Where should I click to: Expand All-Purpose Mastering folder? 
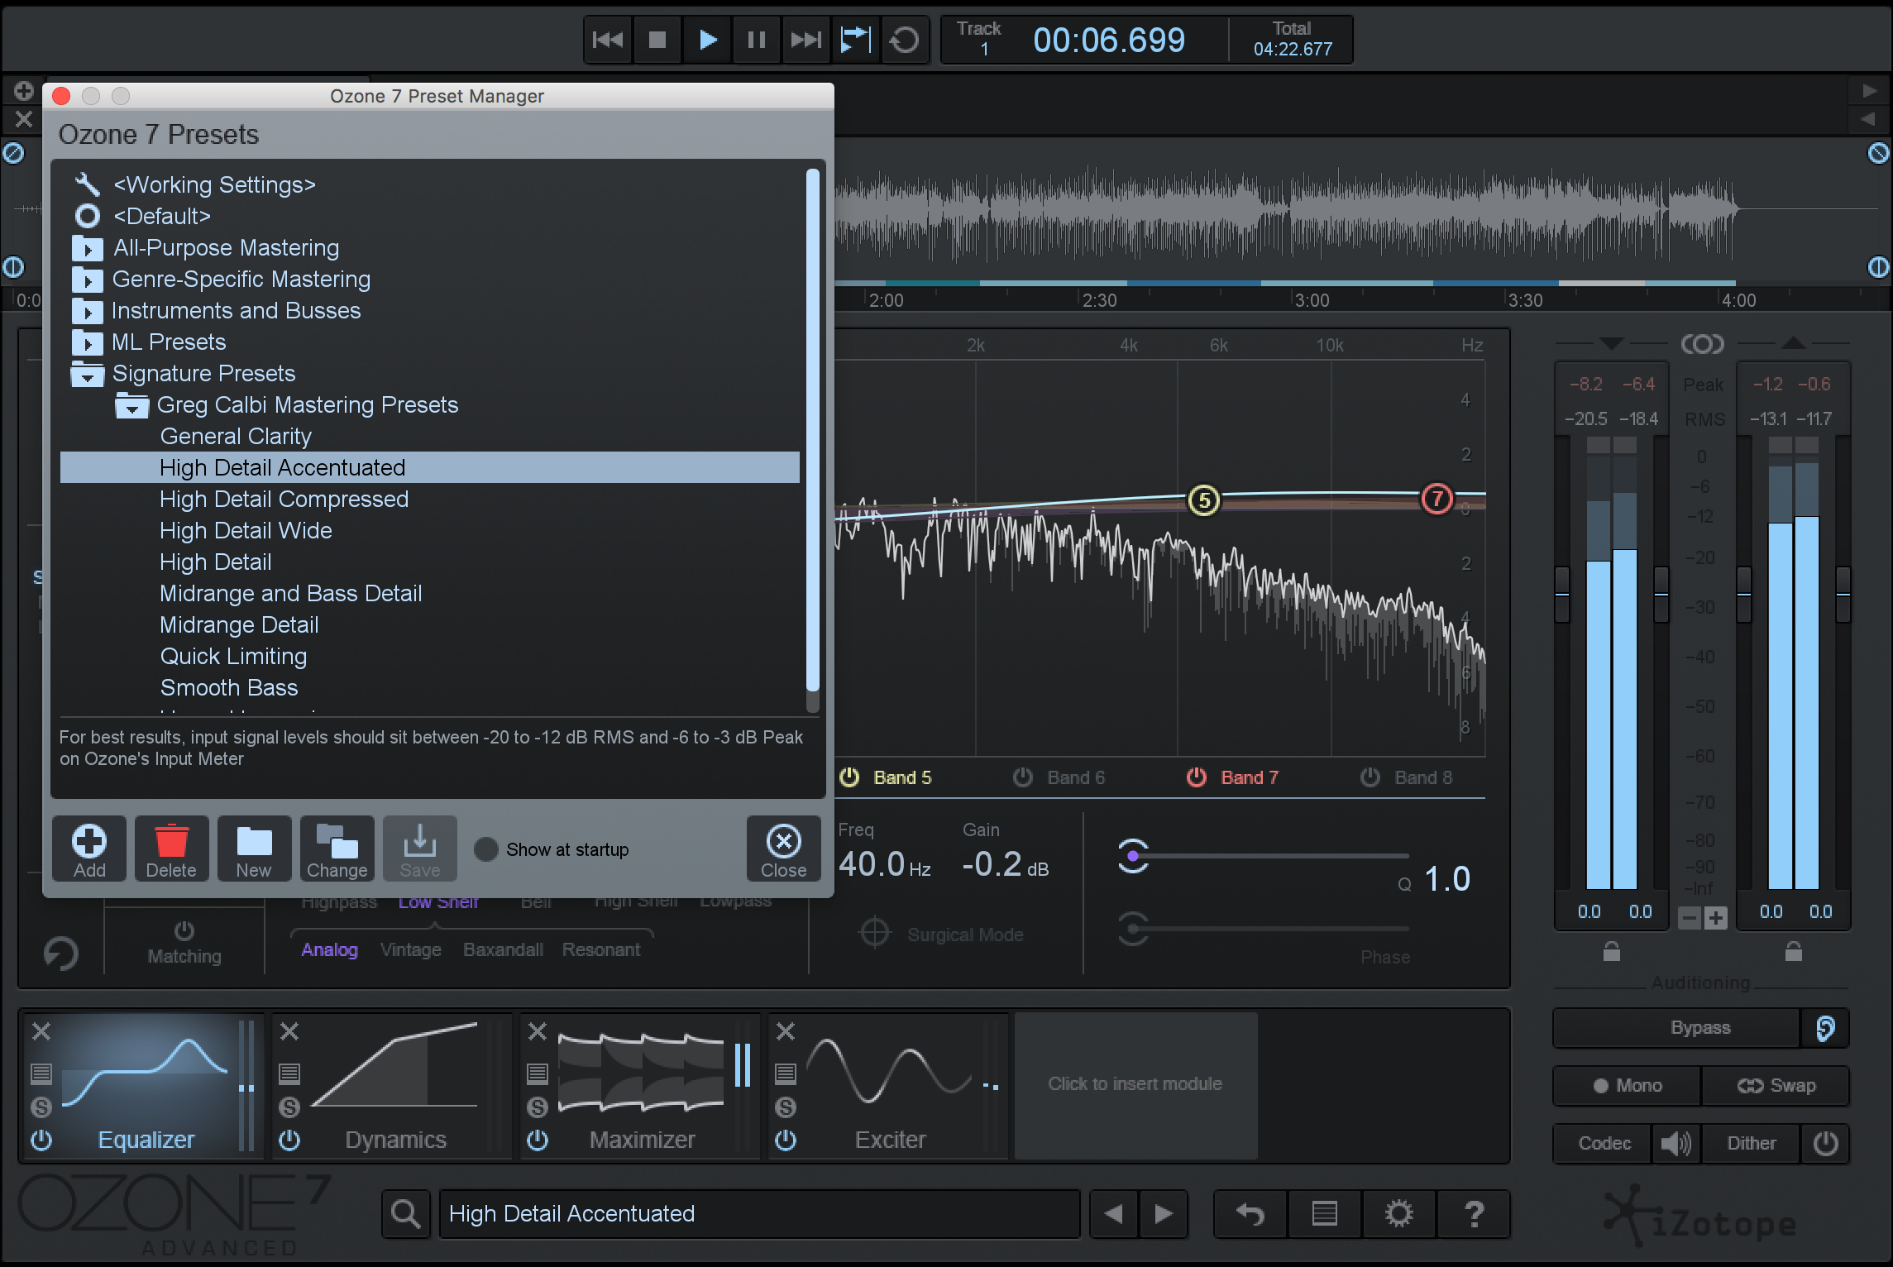pos(87,248)
